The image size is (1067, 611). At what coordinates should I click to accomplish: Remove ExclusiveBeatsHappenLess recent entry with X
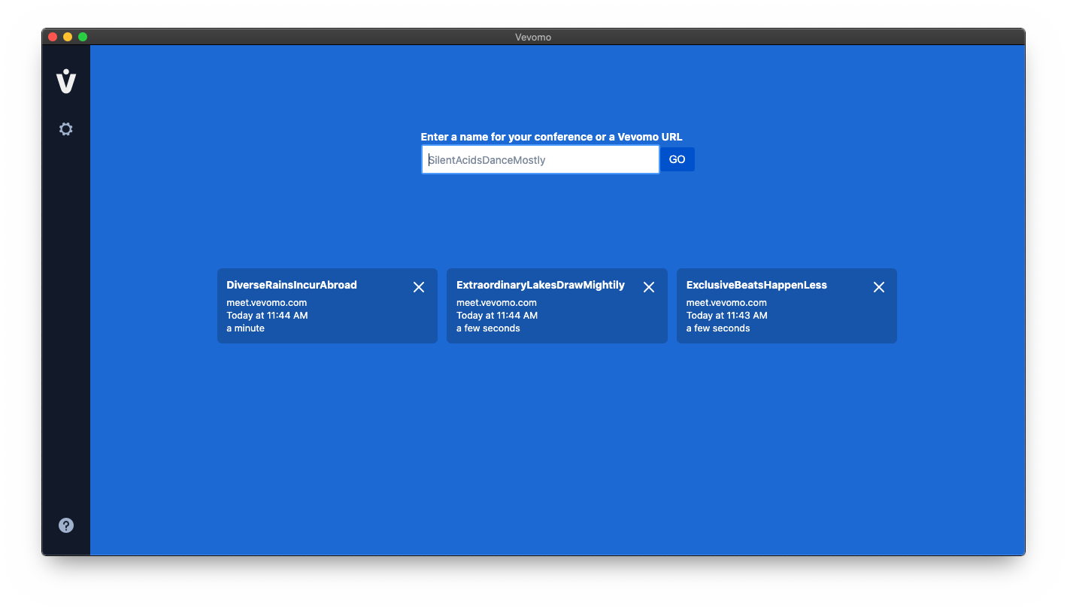click(879, 287)
